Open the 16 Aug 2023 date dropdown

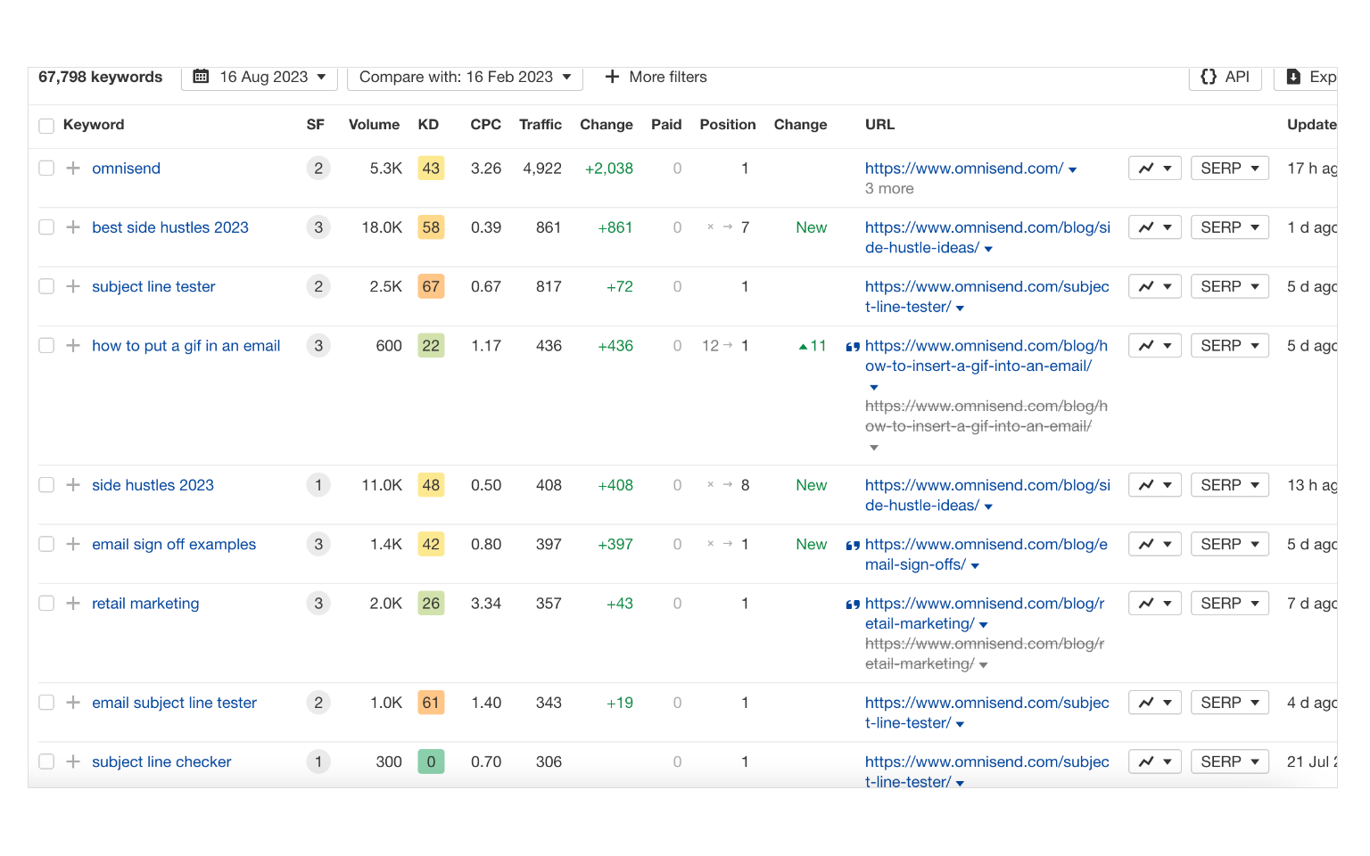pyautogui.click(x=260, y=78)
